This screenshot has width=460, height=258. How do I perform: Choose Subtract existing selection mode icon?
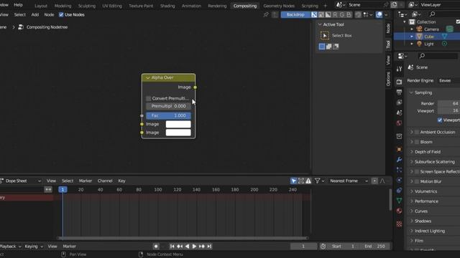pos(336,47)
